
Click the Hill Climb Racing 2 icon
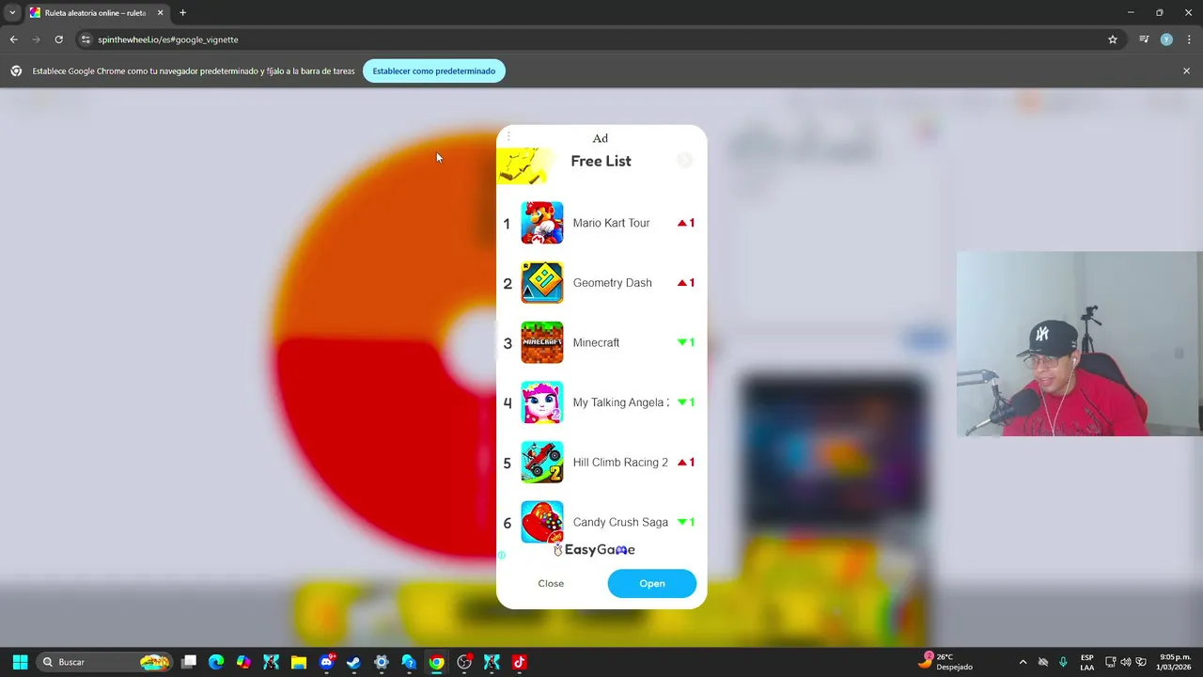(x=542, y=462)
